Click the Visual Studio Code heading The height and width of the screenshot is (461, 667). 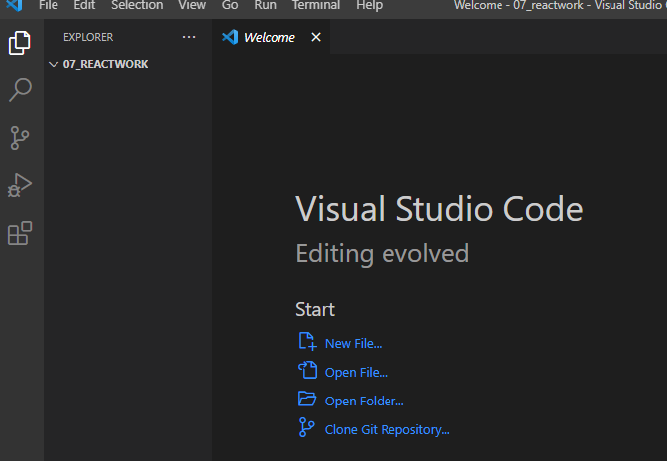[439, 209]
